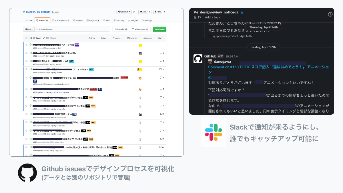Open the es-product repository link
This screenshot has height=193, width=343.
click(43, 12)
